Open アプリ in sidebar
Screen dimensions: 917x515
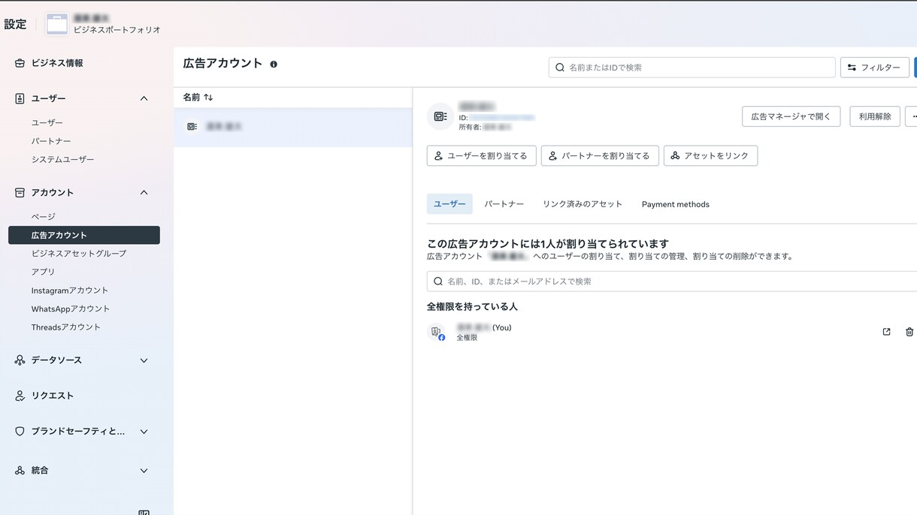pyautogui.click(x=43, y=272)
